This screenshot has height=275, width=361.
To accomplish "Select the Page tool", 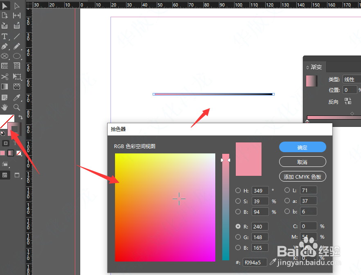I will (5, 16).
